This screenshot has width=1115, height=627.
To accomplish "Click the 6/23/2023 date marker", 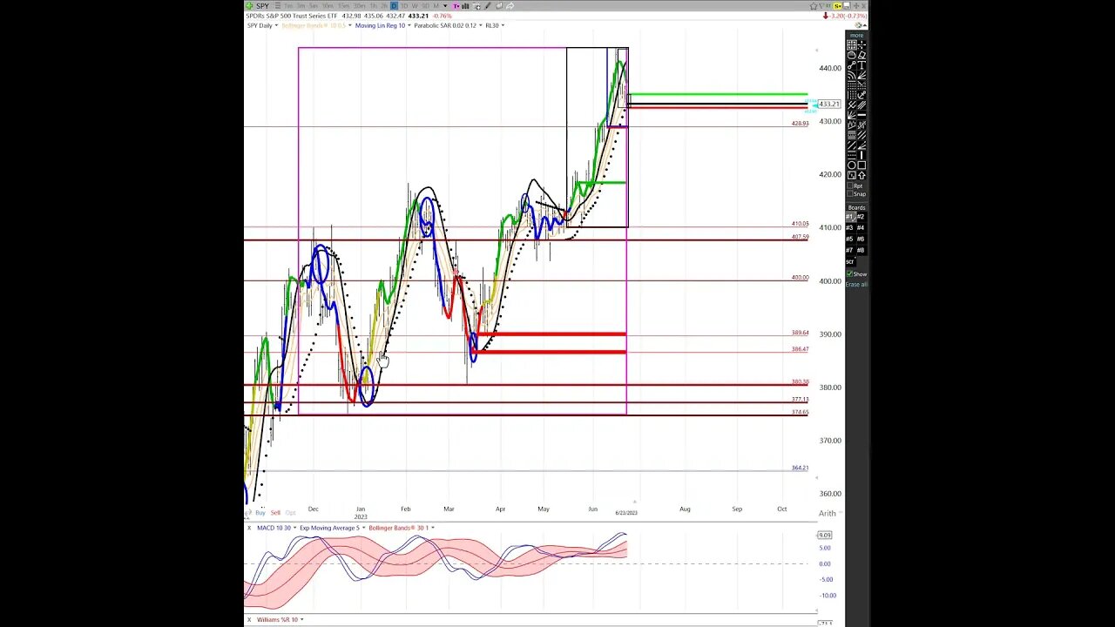I will coord(626,512).
